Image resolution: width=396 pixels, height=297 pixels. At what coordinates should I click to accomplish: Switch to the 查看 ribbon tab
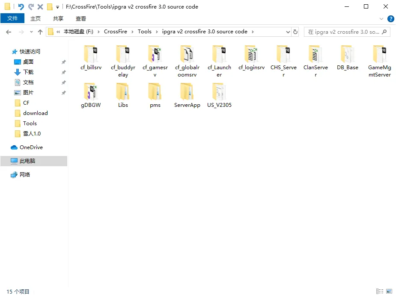[80, 18]
